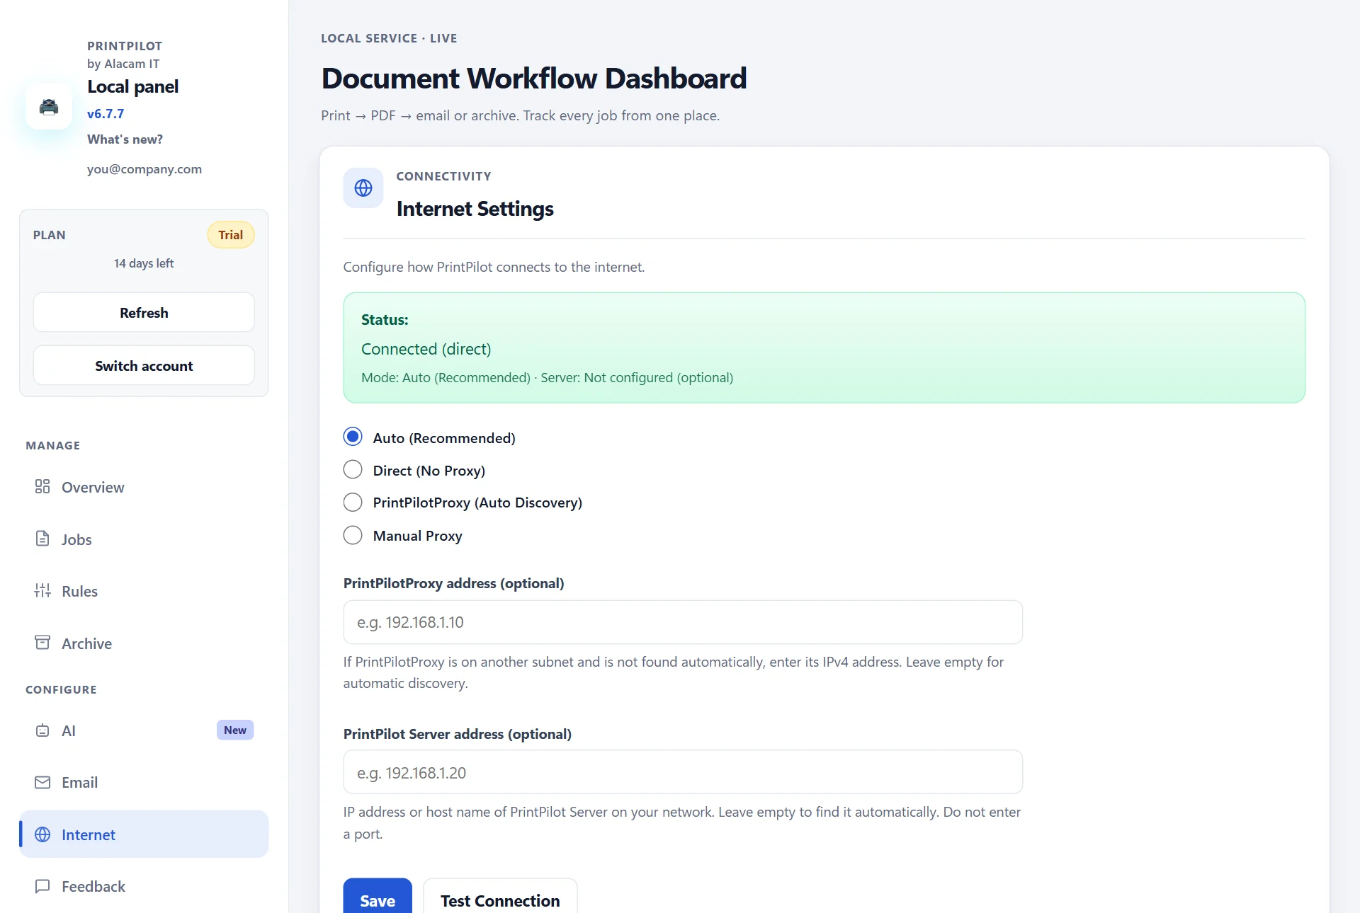Click the New badge next to AI
This screenshot has height=913, width=1360.
pyautogui.click(x=235, y=730)
